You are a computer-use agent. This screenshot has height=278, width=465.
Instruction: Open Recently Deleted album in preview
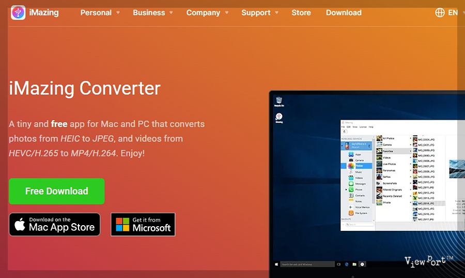pyautogui.click(x=392, y=196)
